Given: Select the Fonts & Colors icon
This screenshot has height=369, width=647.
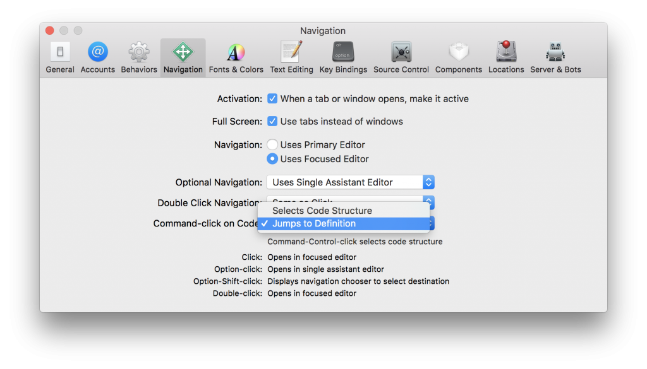Looking at the screenshot, I should click(236, 56).
